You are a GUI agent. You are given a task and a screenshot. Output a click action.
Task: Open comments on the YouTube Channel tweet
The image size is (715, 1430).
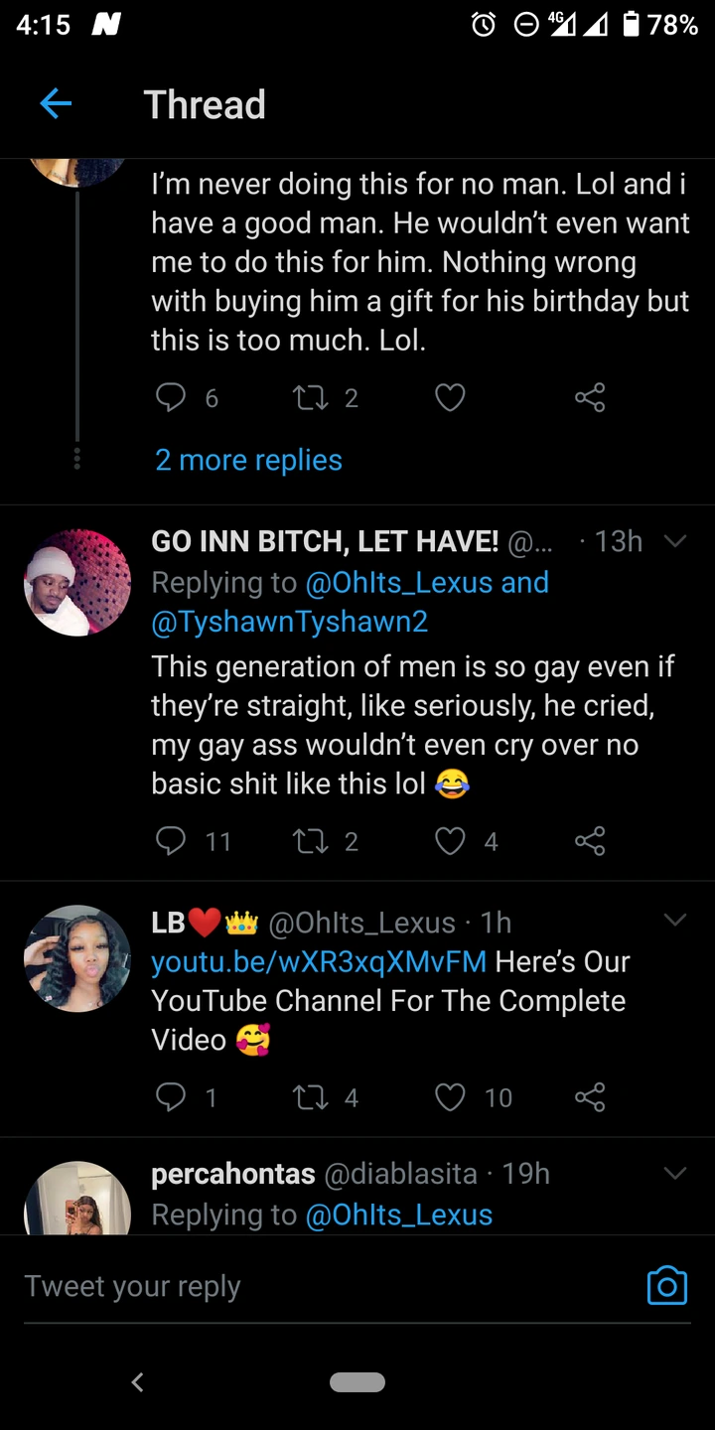click(x=172, y=1097)
